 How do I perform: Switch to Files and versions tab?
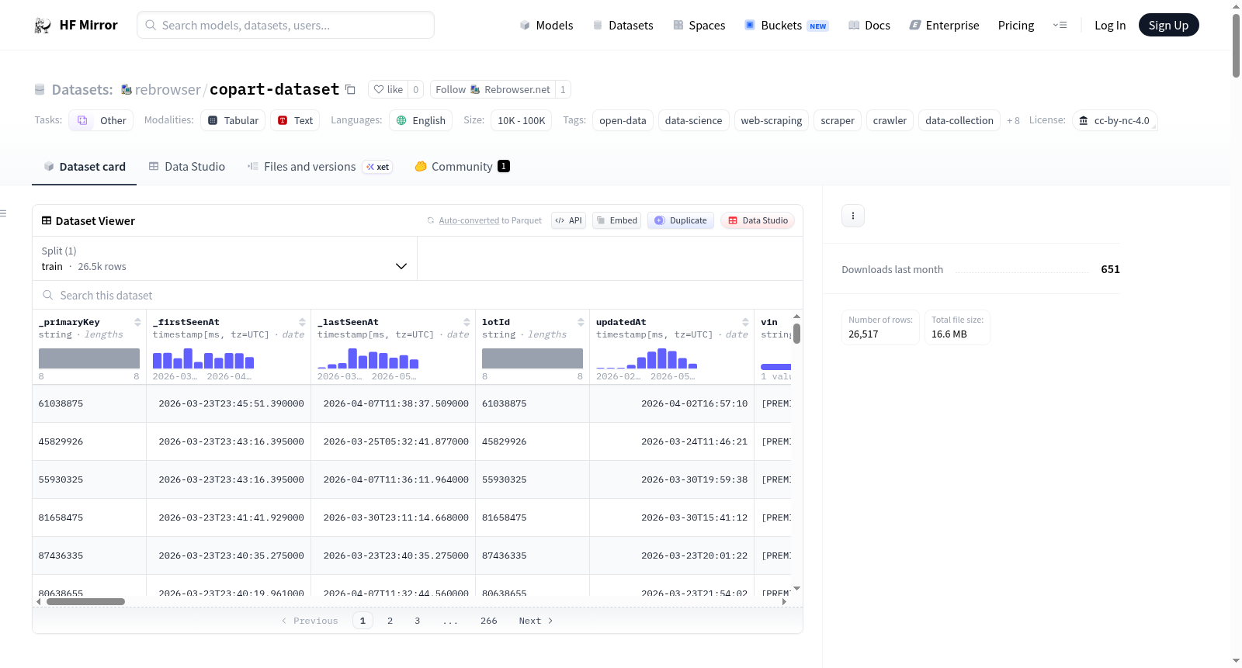point(320,167)
